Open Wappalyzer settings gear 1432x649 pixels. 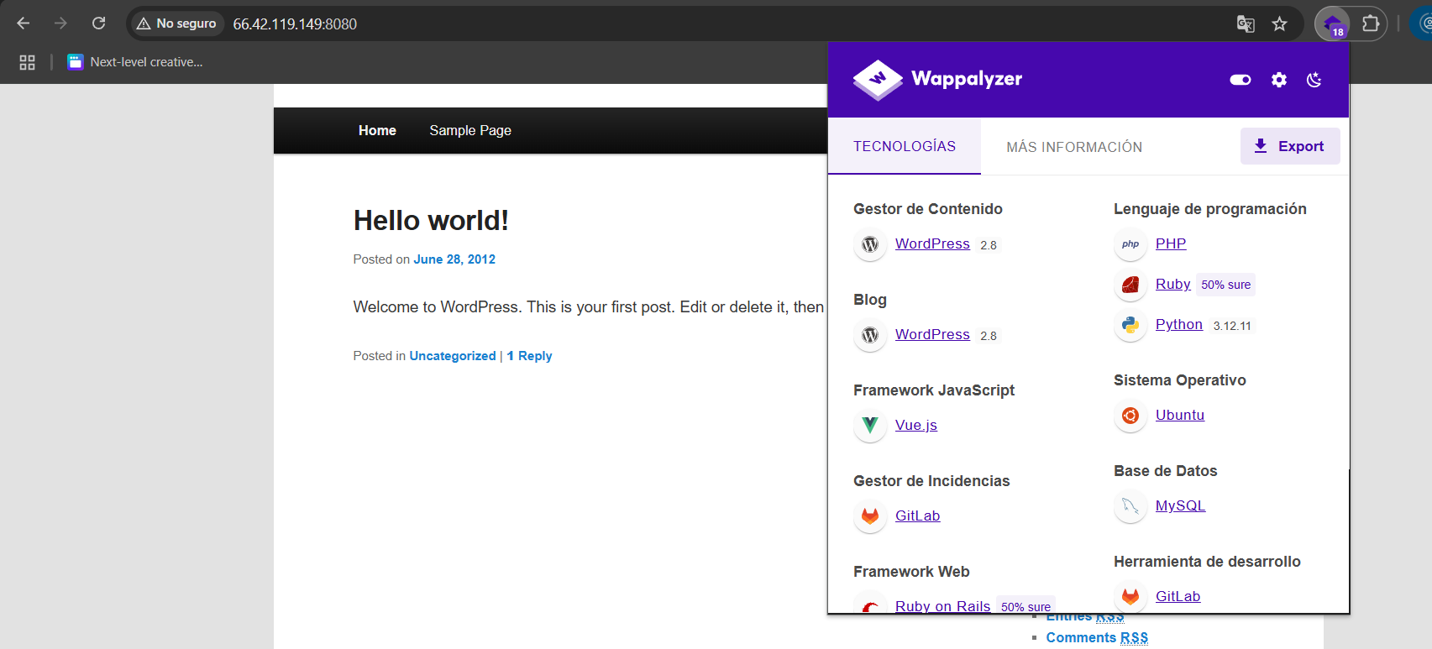pyautogui.click(x=1278, y=80)
